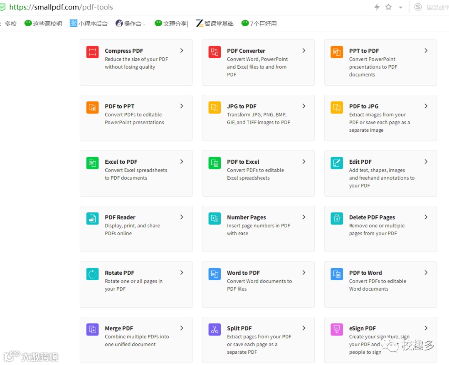Click the chevron on JPG to PDF card

[304, 106]
